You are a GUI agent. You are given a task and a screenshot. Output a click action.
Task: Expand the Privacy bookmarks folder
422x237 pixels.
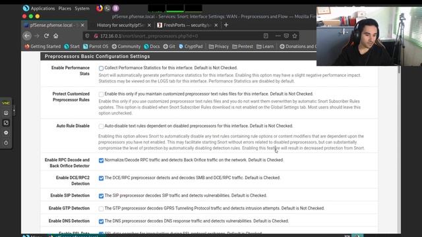(x=218, y=47)
